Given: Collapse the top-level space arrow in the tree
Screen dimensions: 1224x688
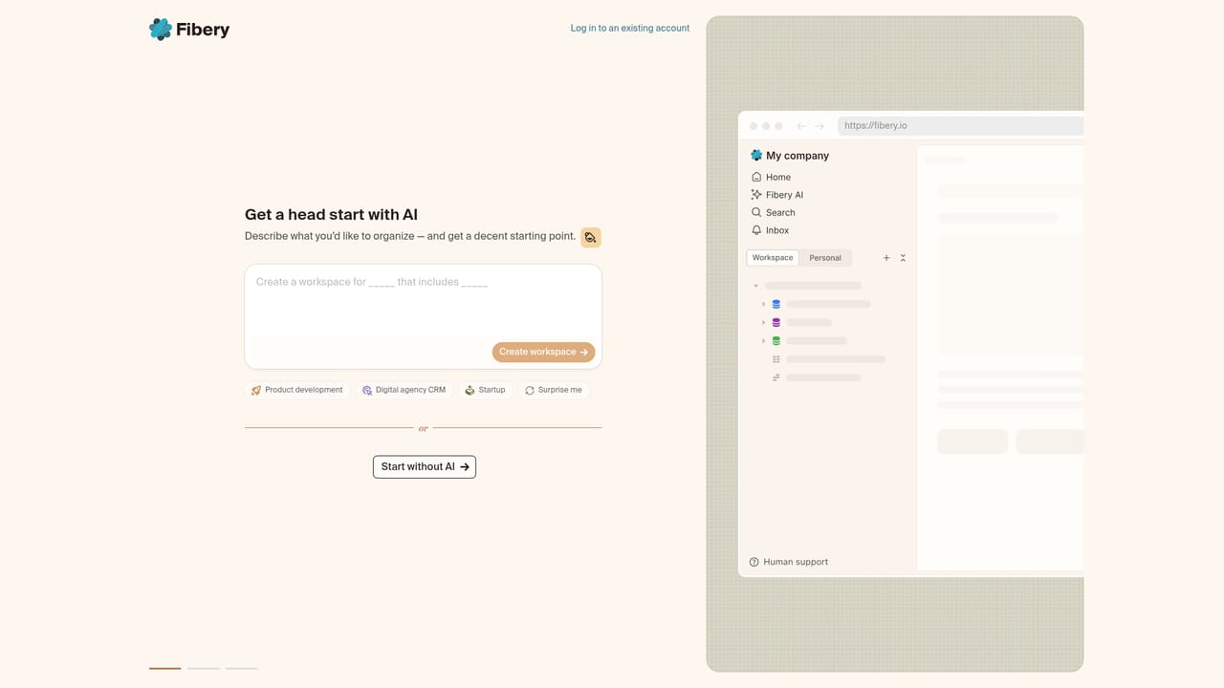Looking at the screenshot, I should click(755, 286).
